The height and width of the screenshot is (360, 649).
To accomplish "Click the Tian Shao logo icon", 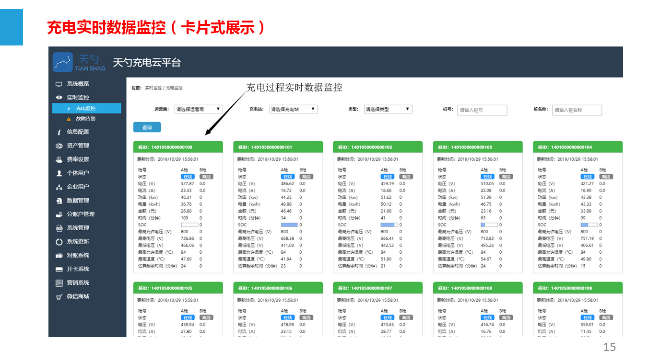I will pyautogui.click(x=63, y=62).
